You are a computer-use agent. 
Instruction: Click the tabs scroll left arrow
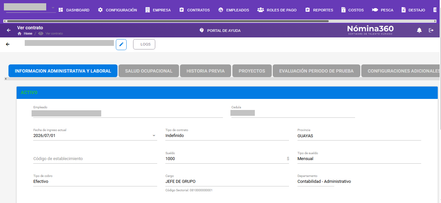click(x=6, y=79)
